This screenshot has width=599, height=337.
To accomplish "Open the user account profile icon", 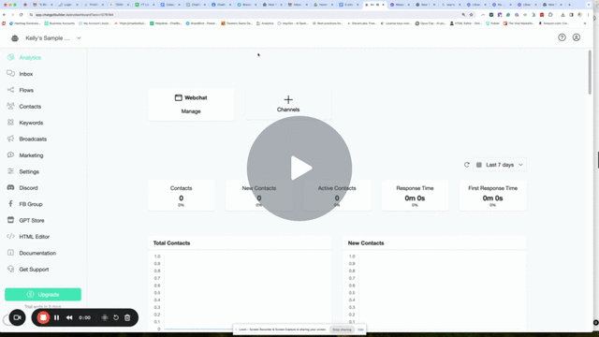I will 577,37.
